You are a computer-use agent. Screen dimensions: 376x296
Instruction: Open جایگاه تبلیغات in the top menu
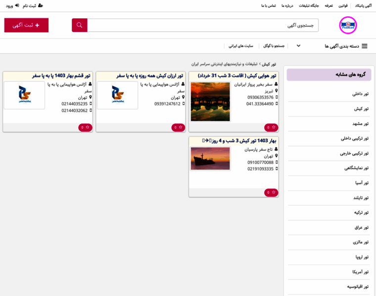309,6
